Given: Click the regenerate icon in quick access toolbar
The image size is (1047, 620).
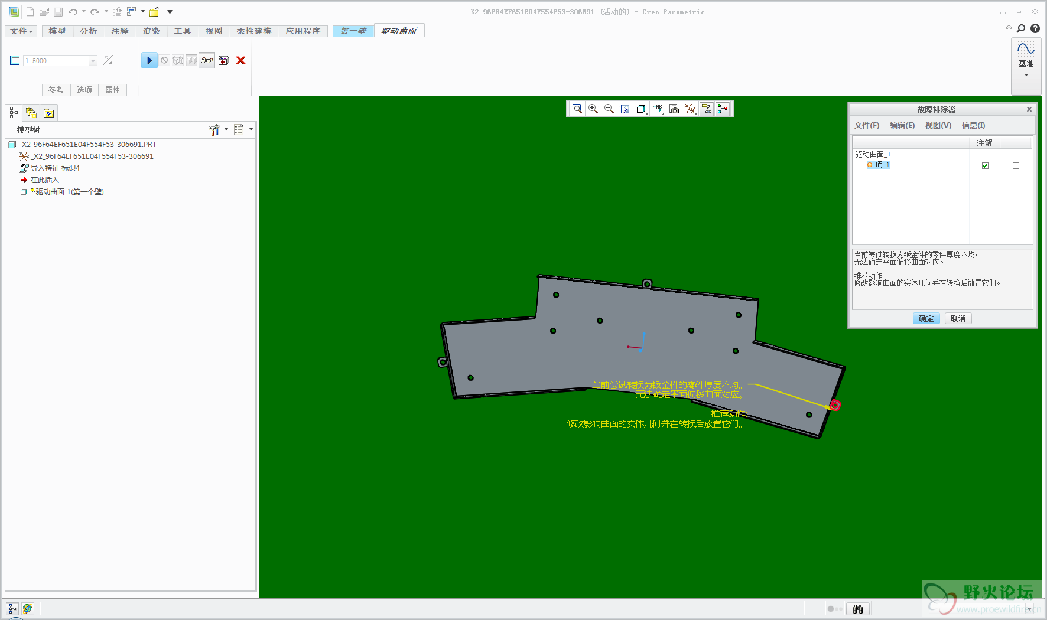Looking at the screenshot, I should click(117, 12).
